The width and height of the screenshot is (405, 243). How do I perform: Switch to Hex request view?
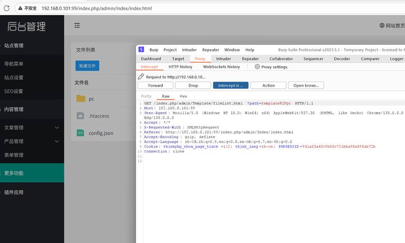pos(183,96)
